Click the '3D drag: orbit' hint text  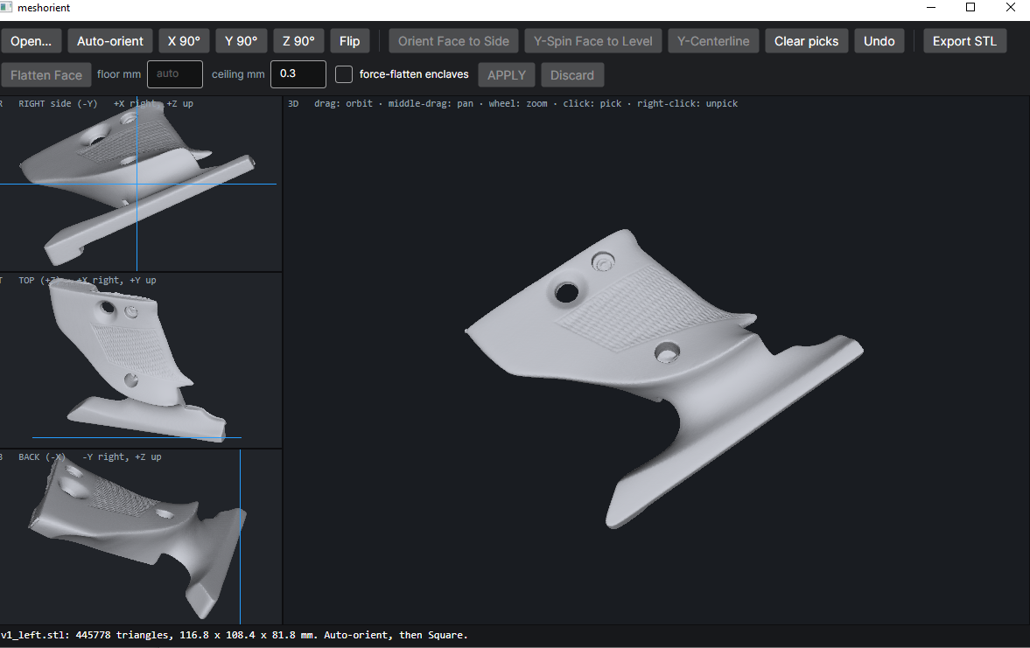tap(331, 104)
